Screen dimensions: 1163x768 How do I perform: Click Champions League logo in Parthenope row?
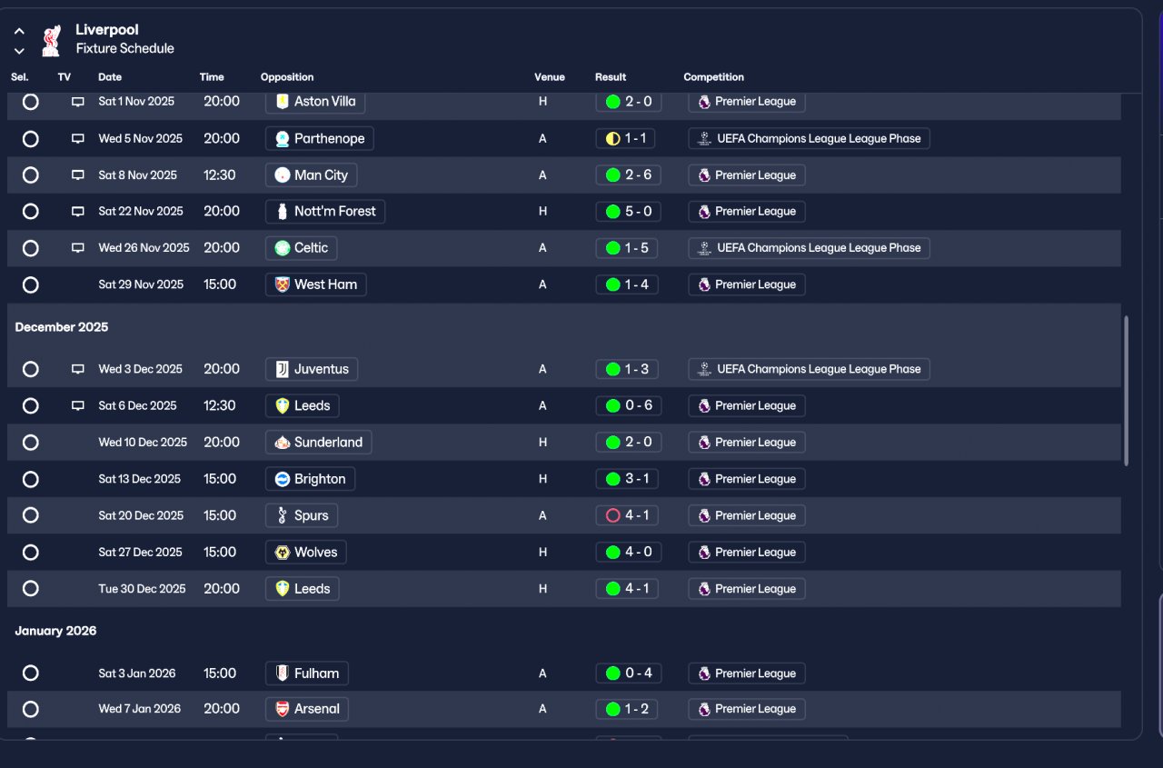pyautogui.click(x=704, y=139)
